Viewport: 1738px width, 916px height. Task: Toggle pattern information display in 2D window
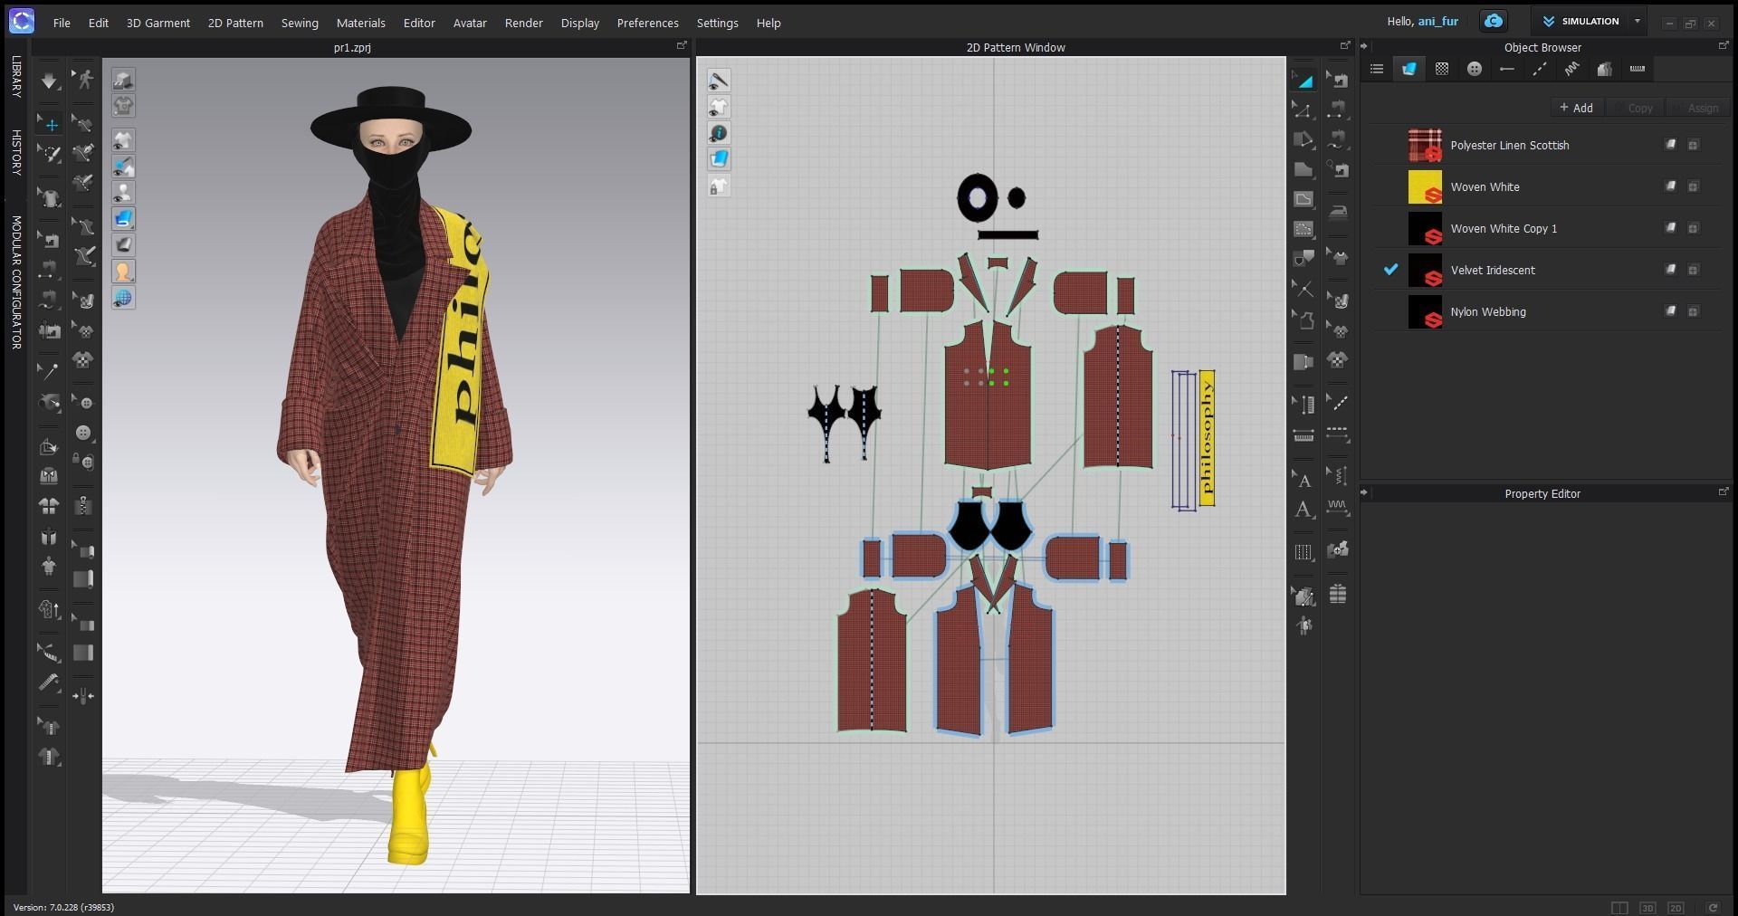(x=719, y=133)
